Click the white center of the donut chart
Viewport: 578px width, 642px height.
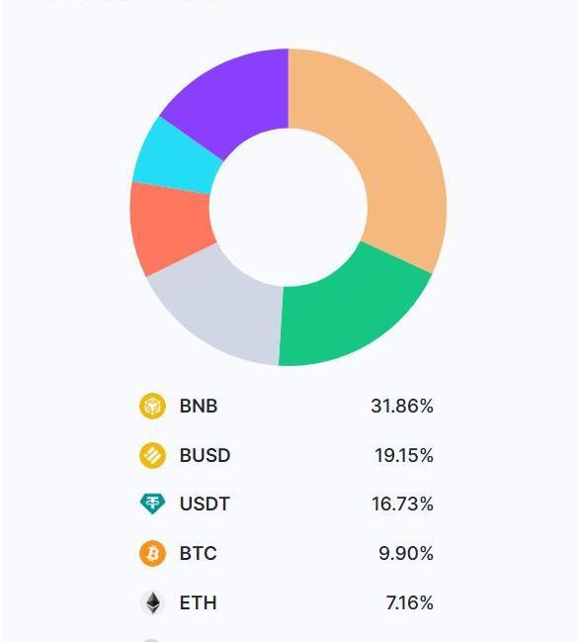point(289,207)
